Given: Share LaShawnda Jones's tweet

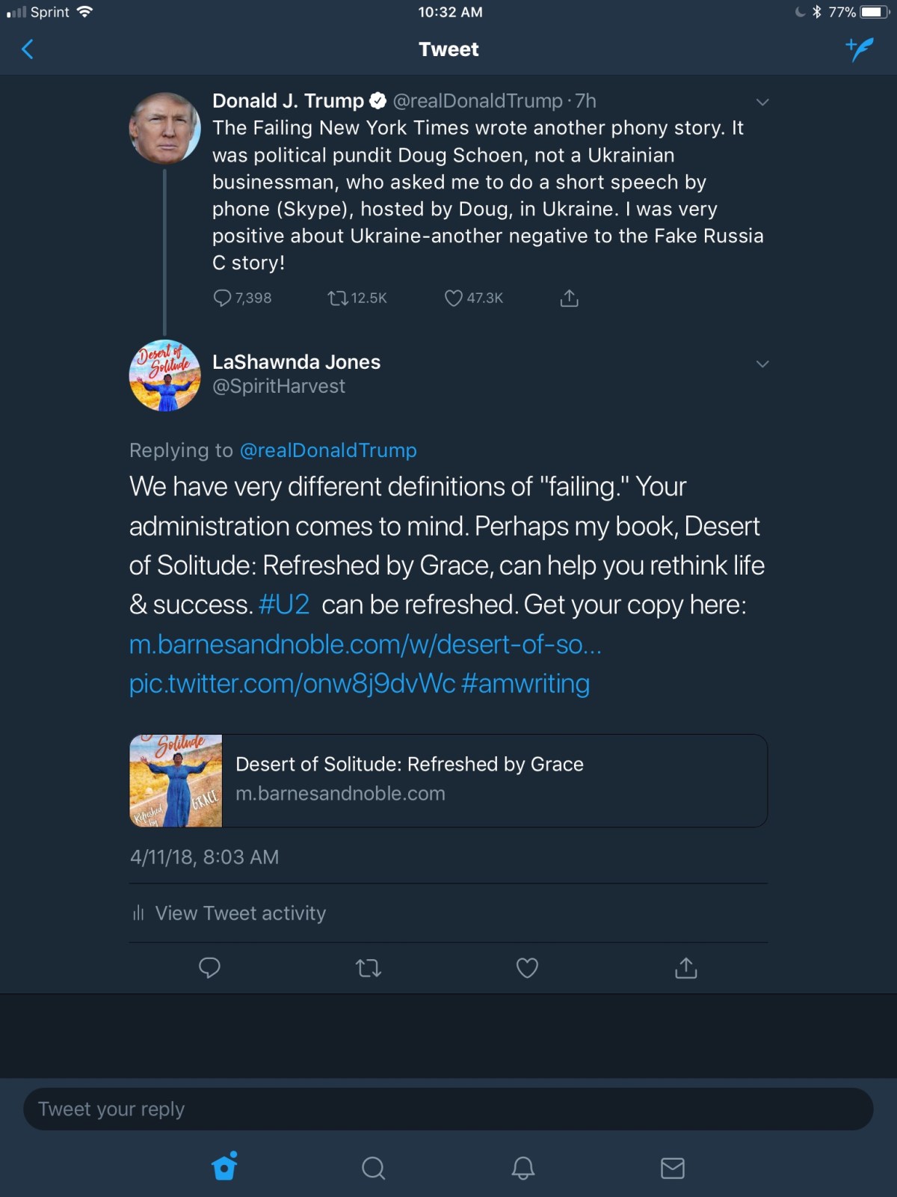Looking at the screenshot, I should [x=685, y=968].
